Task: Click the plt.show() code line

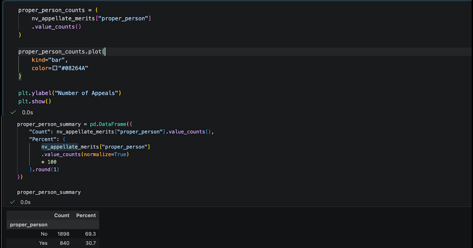Action: tap(35, 101)
